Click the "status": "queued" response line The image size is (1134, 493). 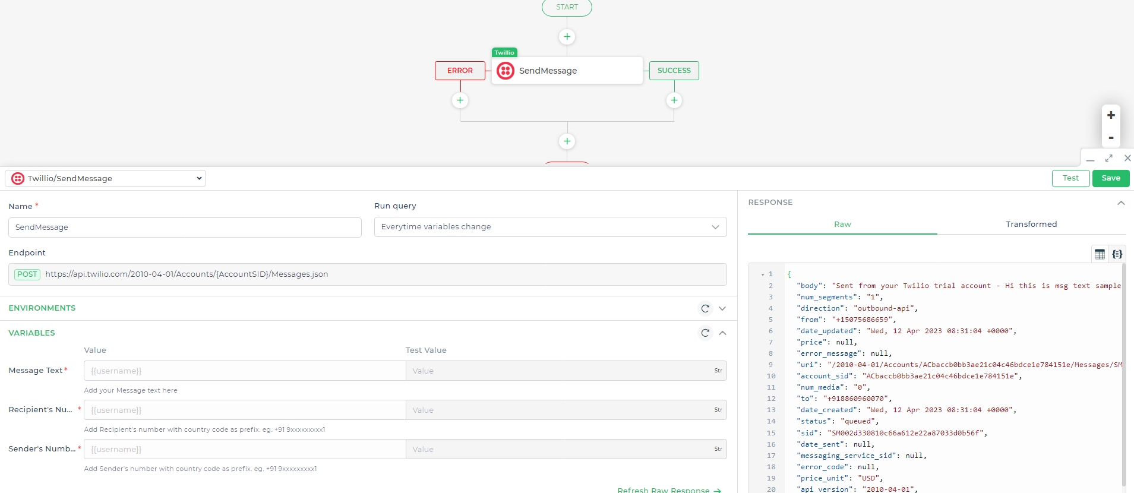tap(837, 421)
